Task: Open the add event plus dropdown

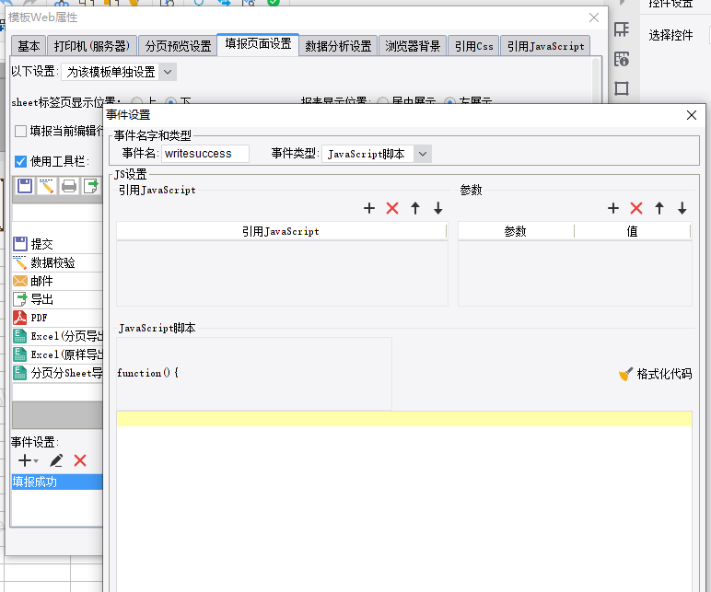Action: [x=29, y=460]
